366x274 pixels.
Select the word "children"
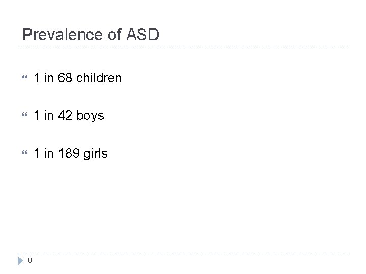99,78
